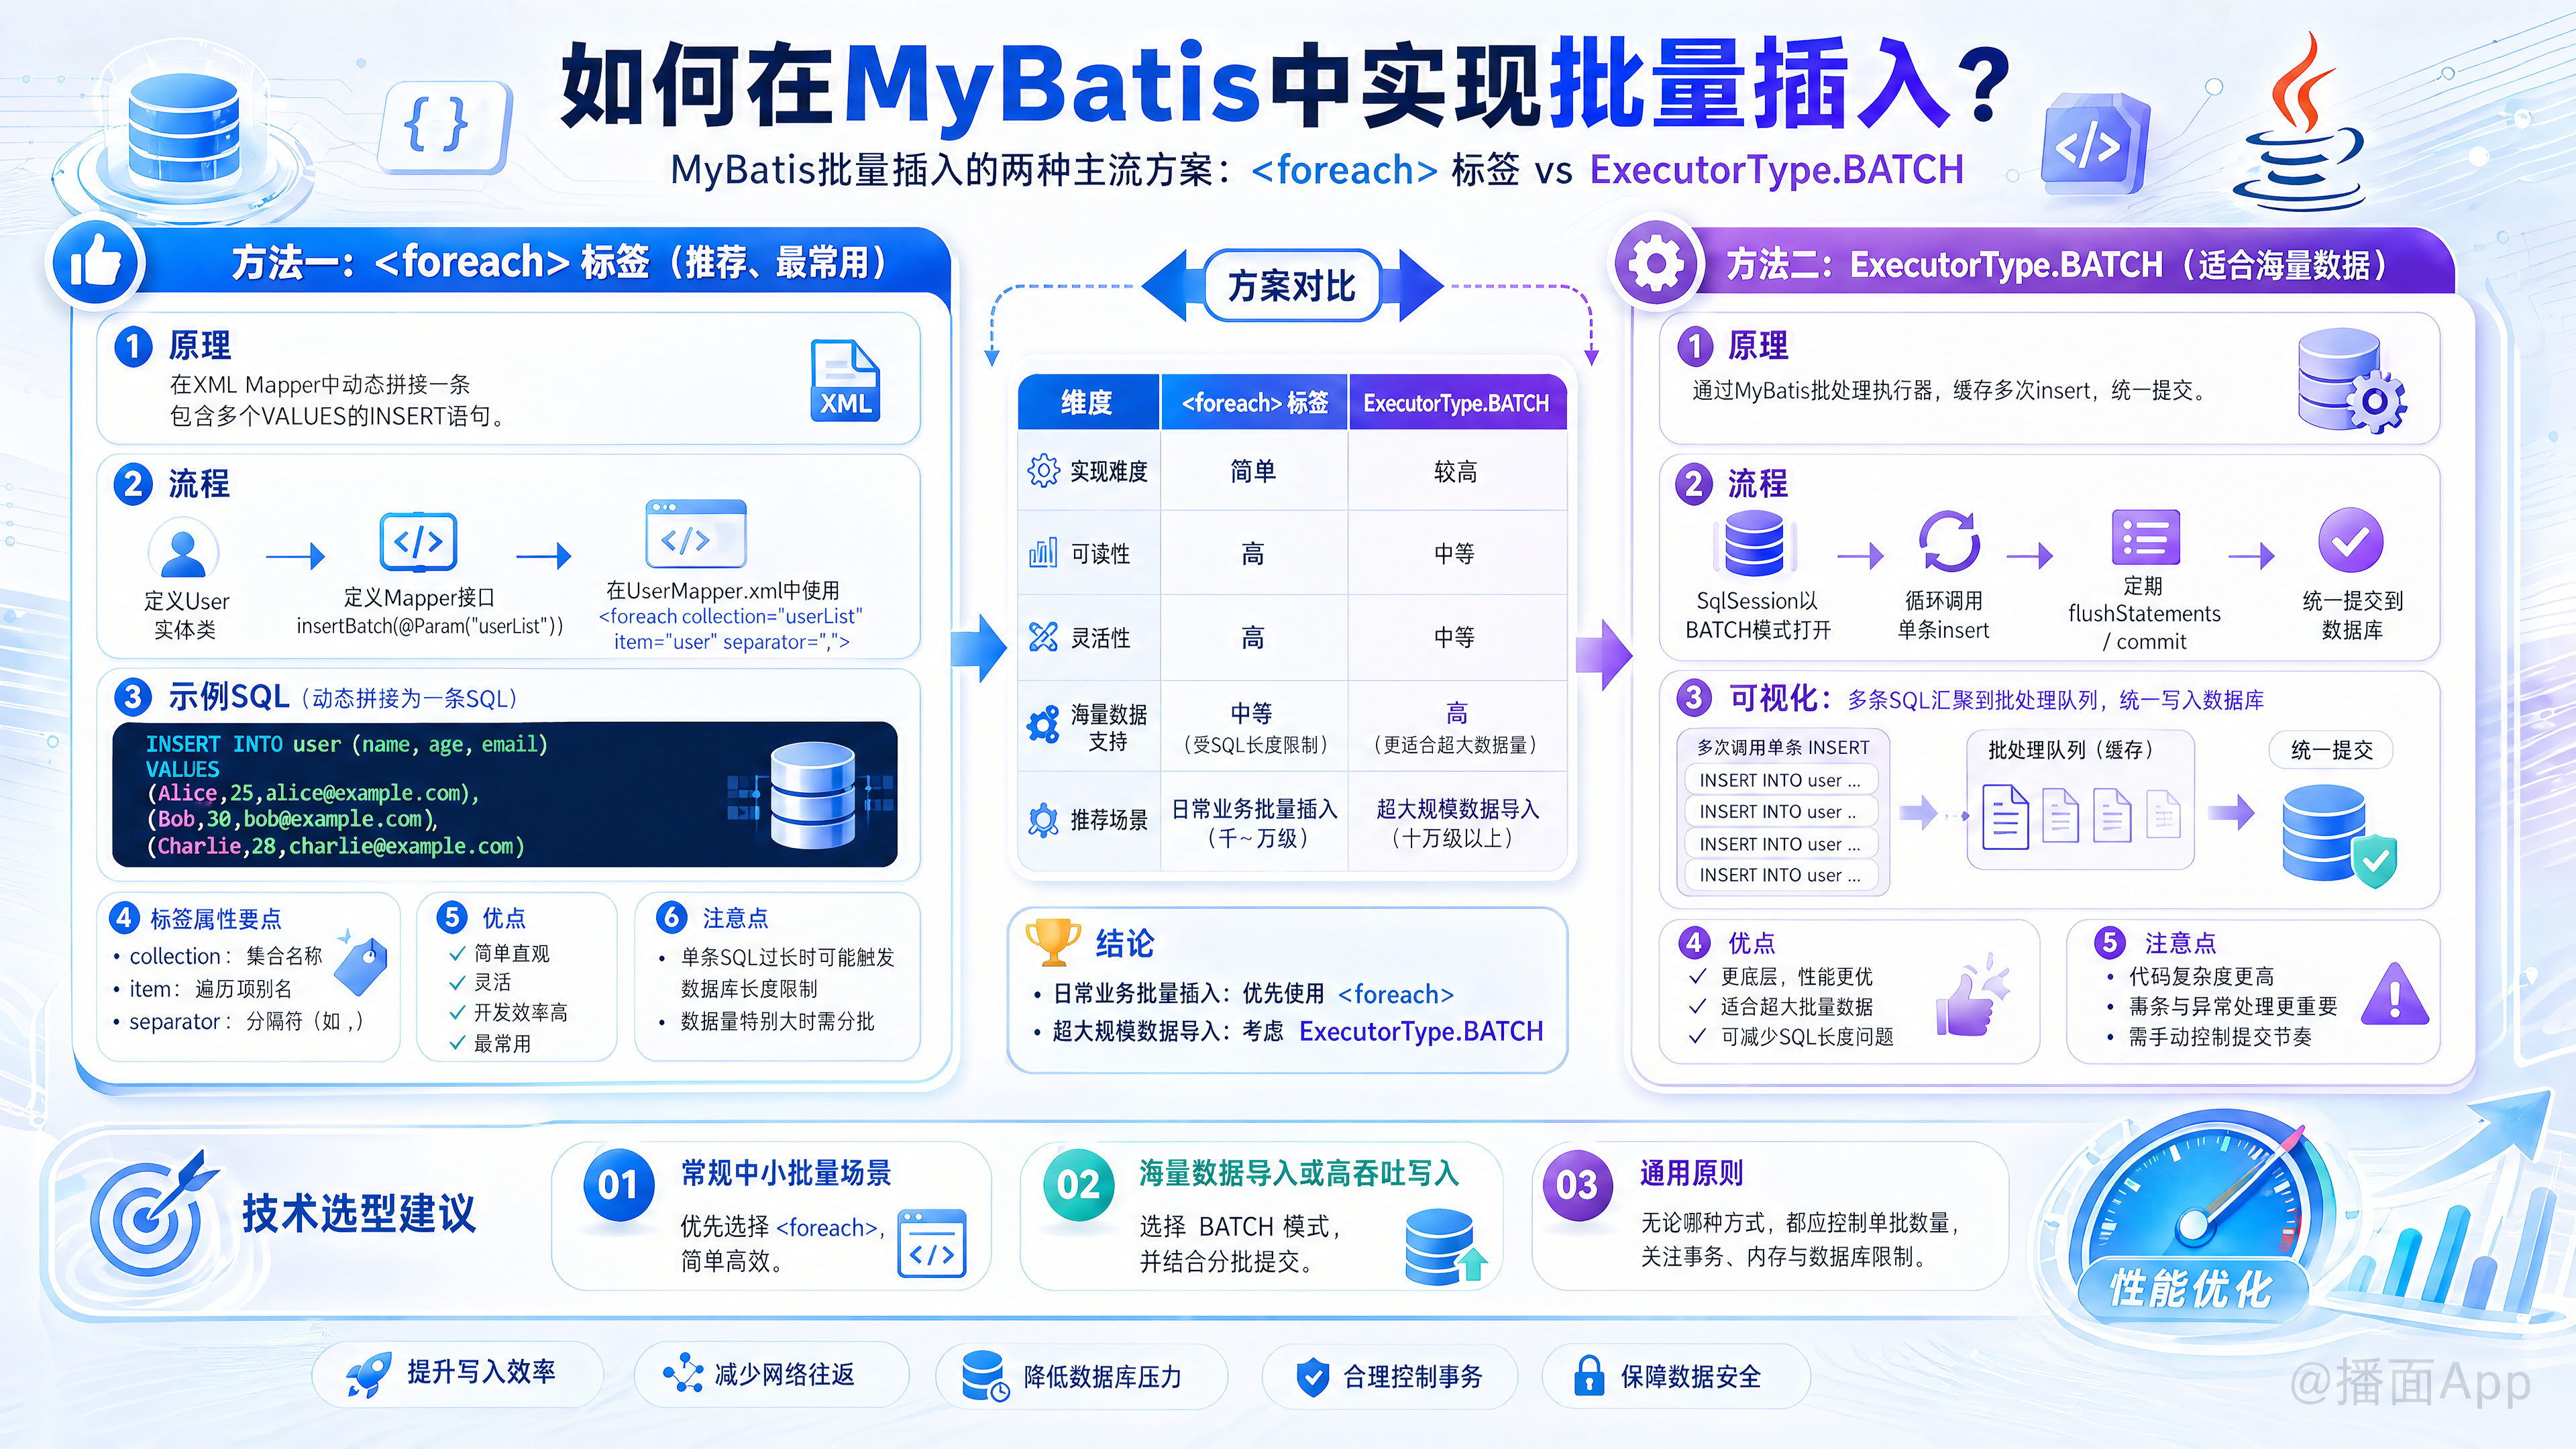Click the purple warning triangle icon
Image resolution: width=2576 pixels, height=1449 pixels.
(x=2394, y=995)
